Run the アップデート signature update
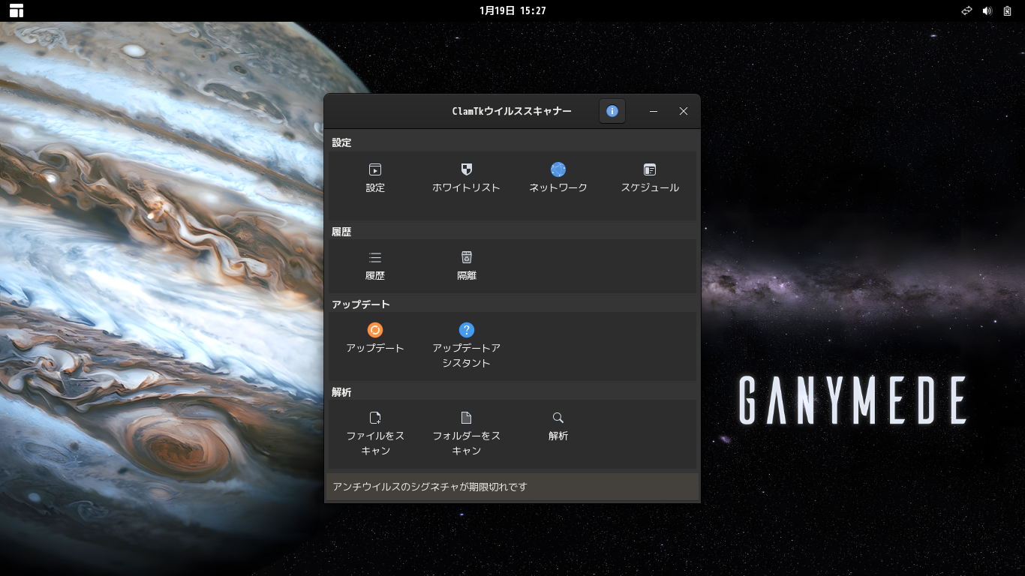The height and width of the screenshot is (576, 1025). coord(374,336)
